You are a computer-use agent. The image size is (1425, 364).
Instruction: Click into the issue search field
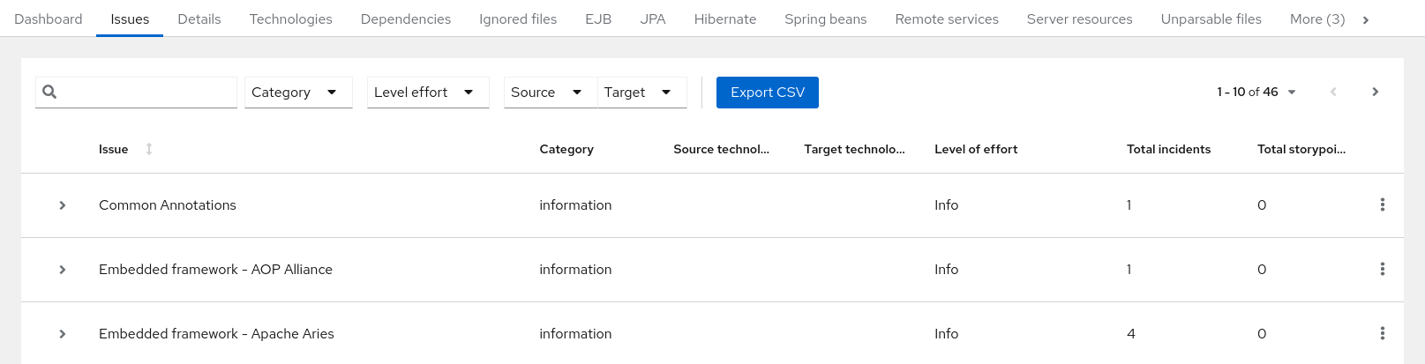pyautogui.click(x=146, y=93)
